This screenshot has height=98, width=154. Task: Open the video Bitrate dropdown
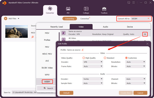pyautogui.click(x=136, y=66)
